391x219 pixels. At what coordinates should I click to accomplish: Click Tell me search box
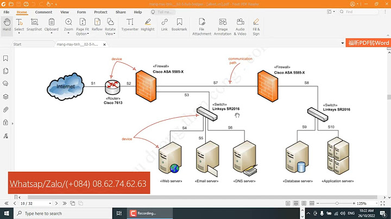pyautogui.click(x=163, y=12)
